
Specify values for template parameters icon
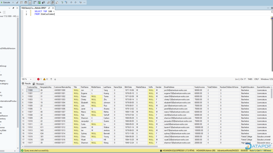(81, 2)
